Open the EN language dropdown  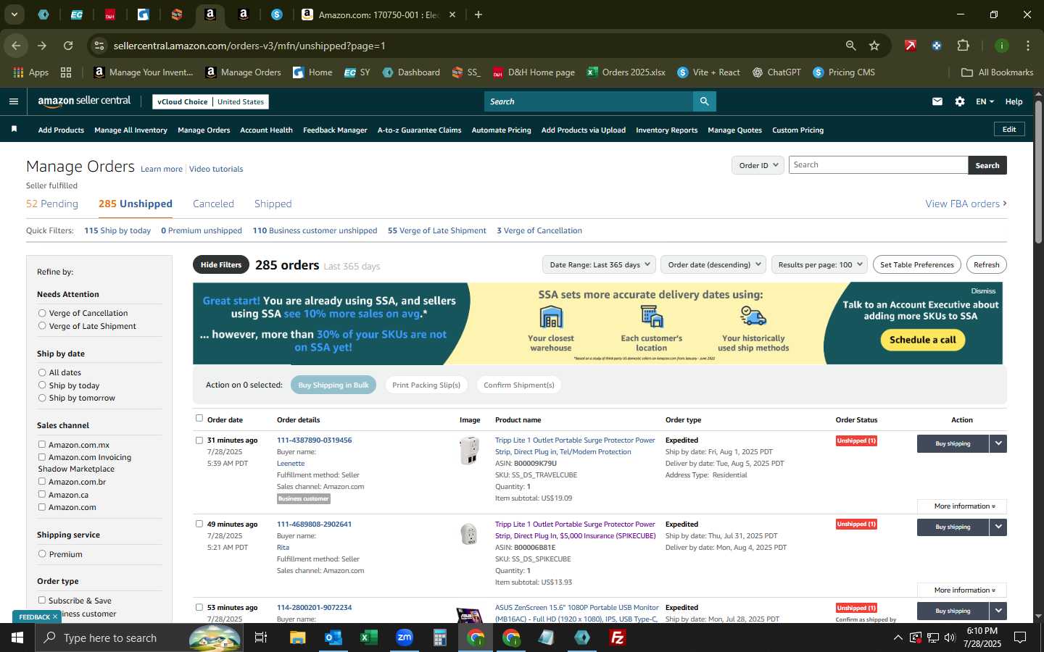coord(985,101)
